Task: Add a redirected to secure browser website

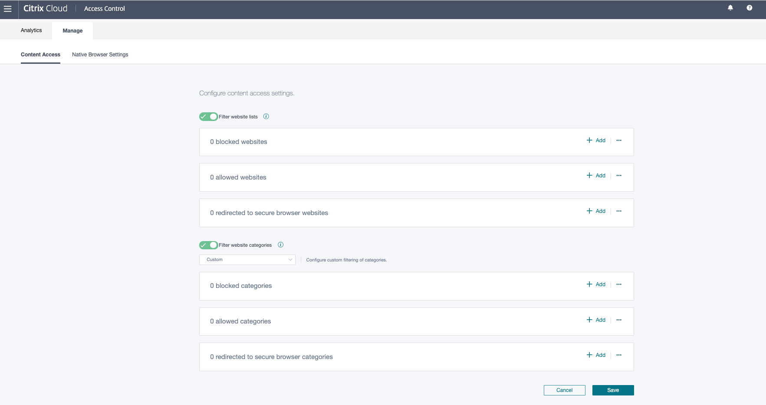Action: tap(596, 211)
